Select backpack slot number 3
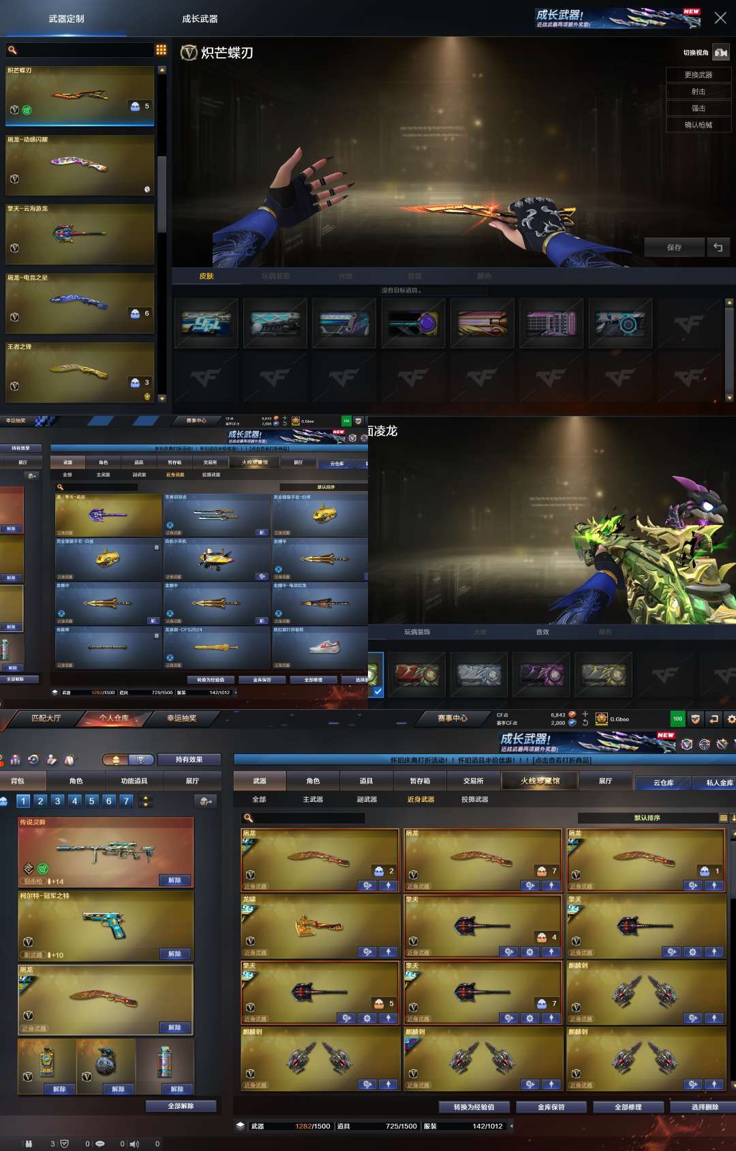The width and height of the screenshot is (736, 1151). 57,801
